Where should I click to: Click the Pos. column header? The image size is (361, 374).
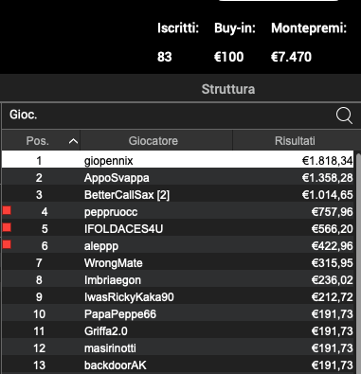click(41, 140)
